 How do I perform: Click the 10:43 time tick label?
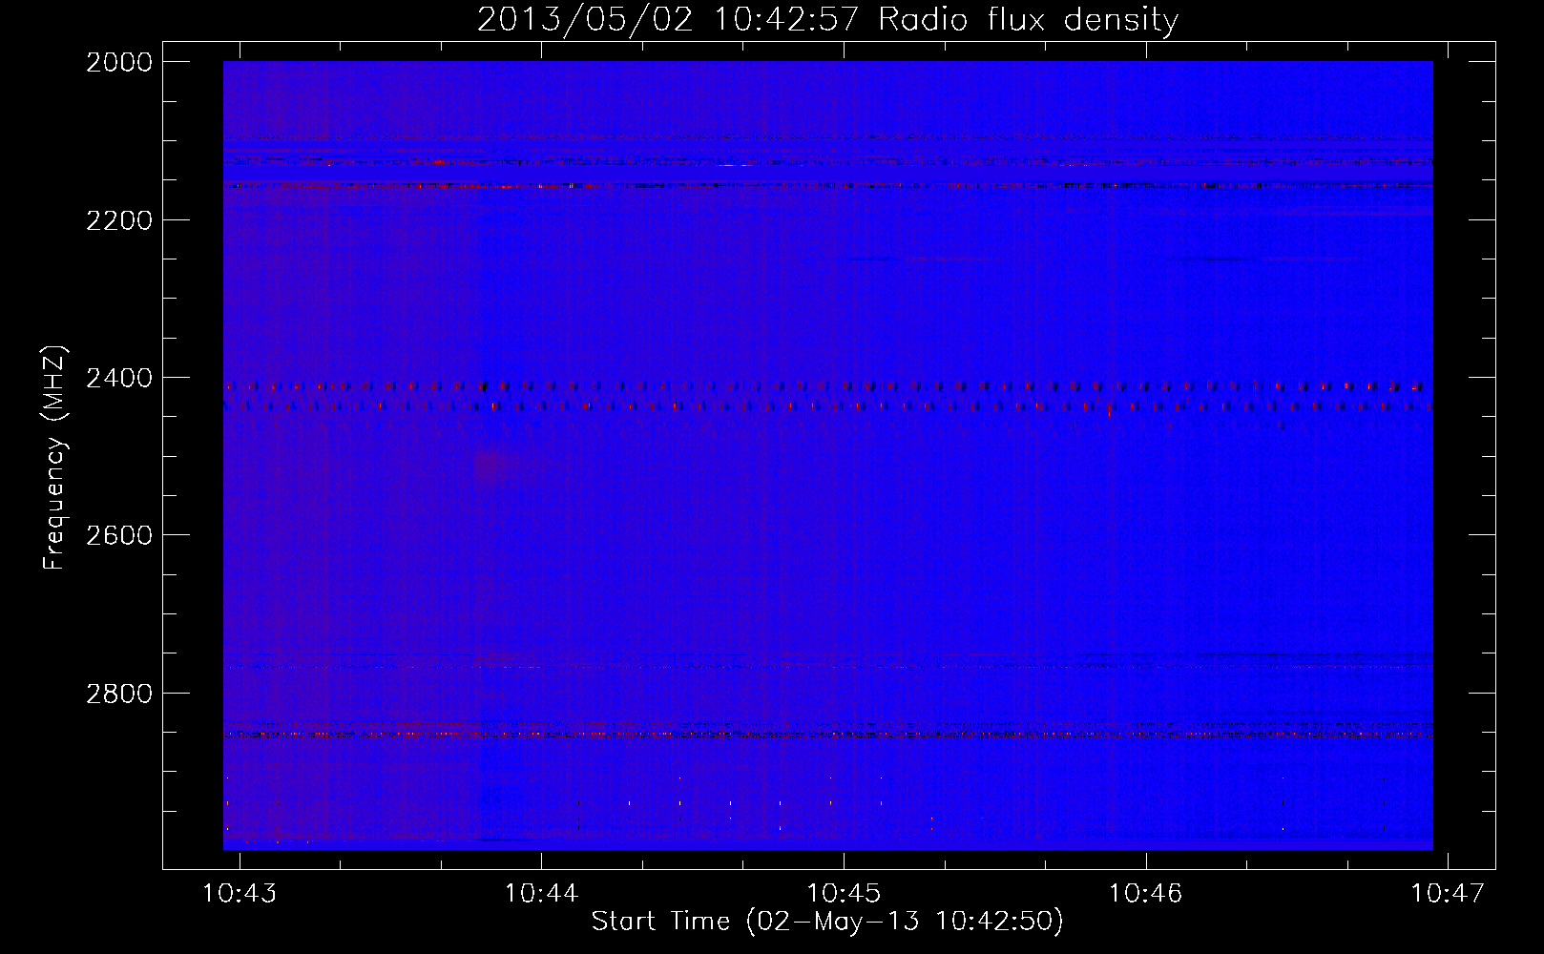[240, 894]
